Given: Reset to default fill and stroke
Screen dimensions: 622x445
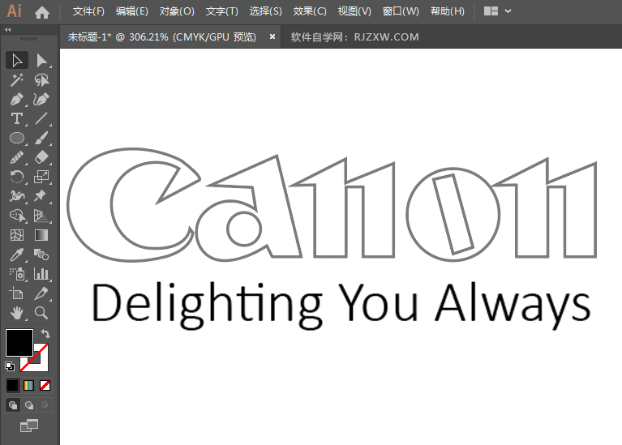Looking at the screenshot, I should click(x=10, y=366).
